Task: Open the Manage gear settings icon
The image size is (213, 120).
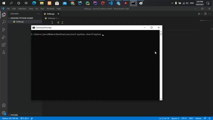Action: point(4,113)
